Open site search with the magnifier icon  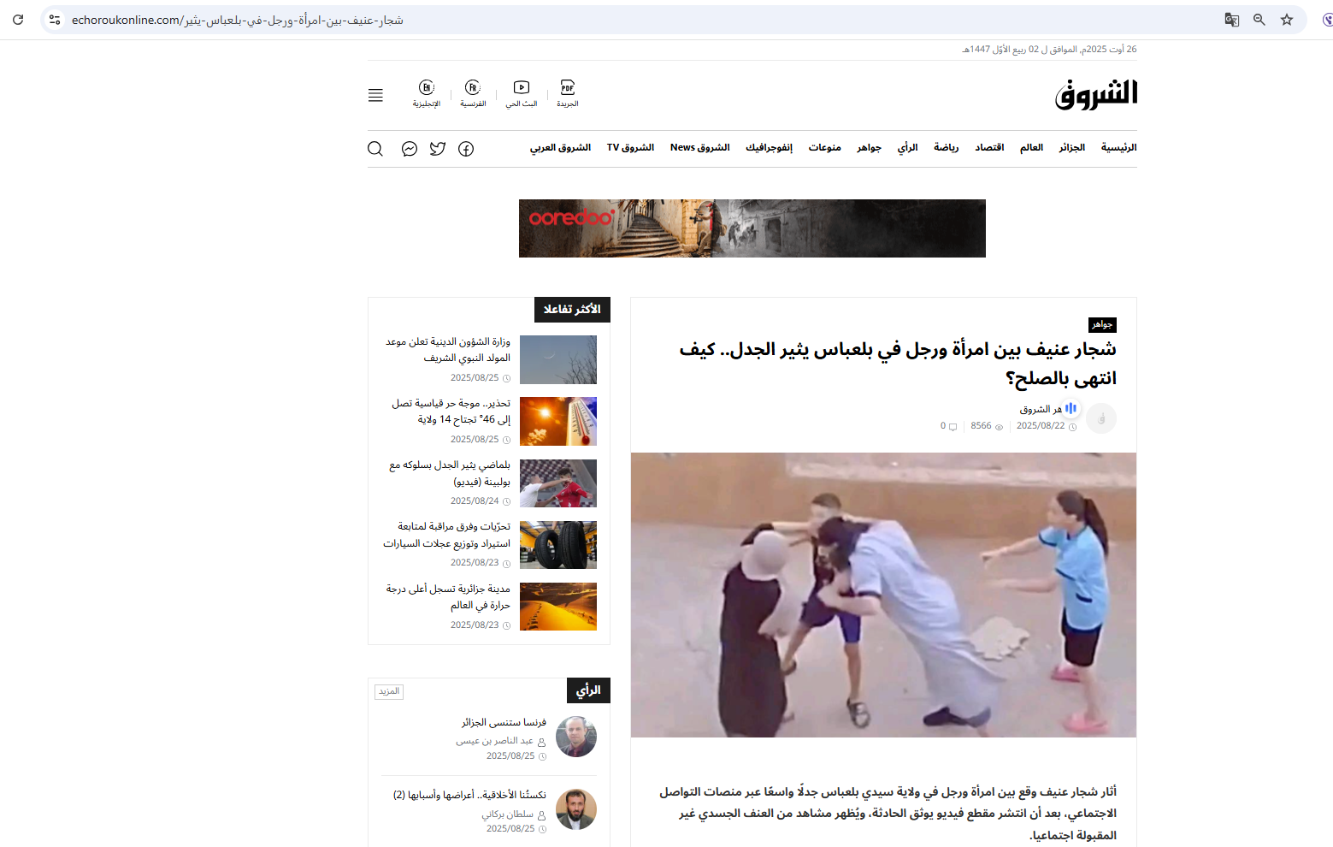coord(375,148)
